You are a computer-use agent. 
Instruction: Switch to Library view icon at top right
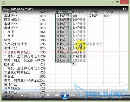point(125,9)
